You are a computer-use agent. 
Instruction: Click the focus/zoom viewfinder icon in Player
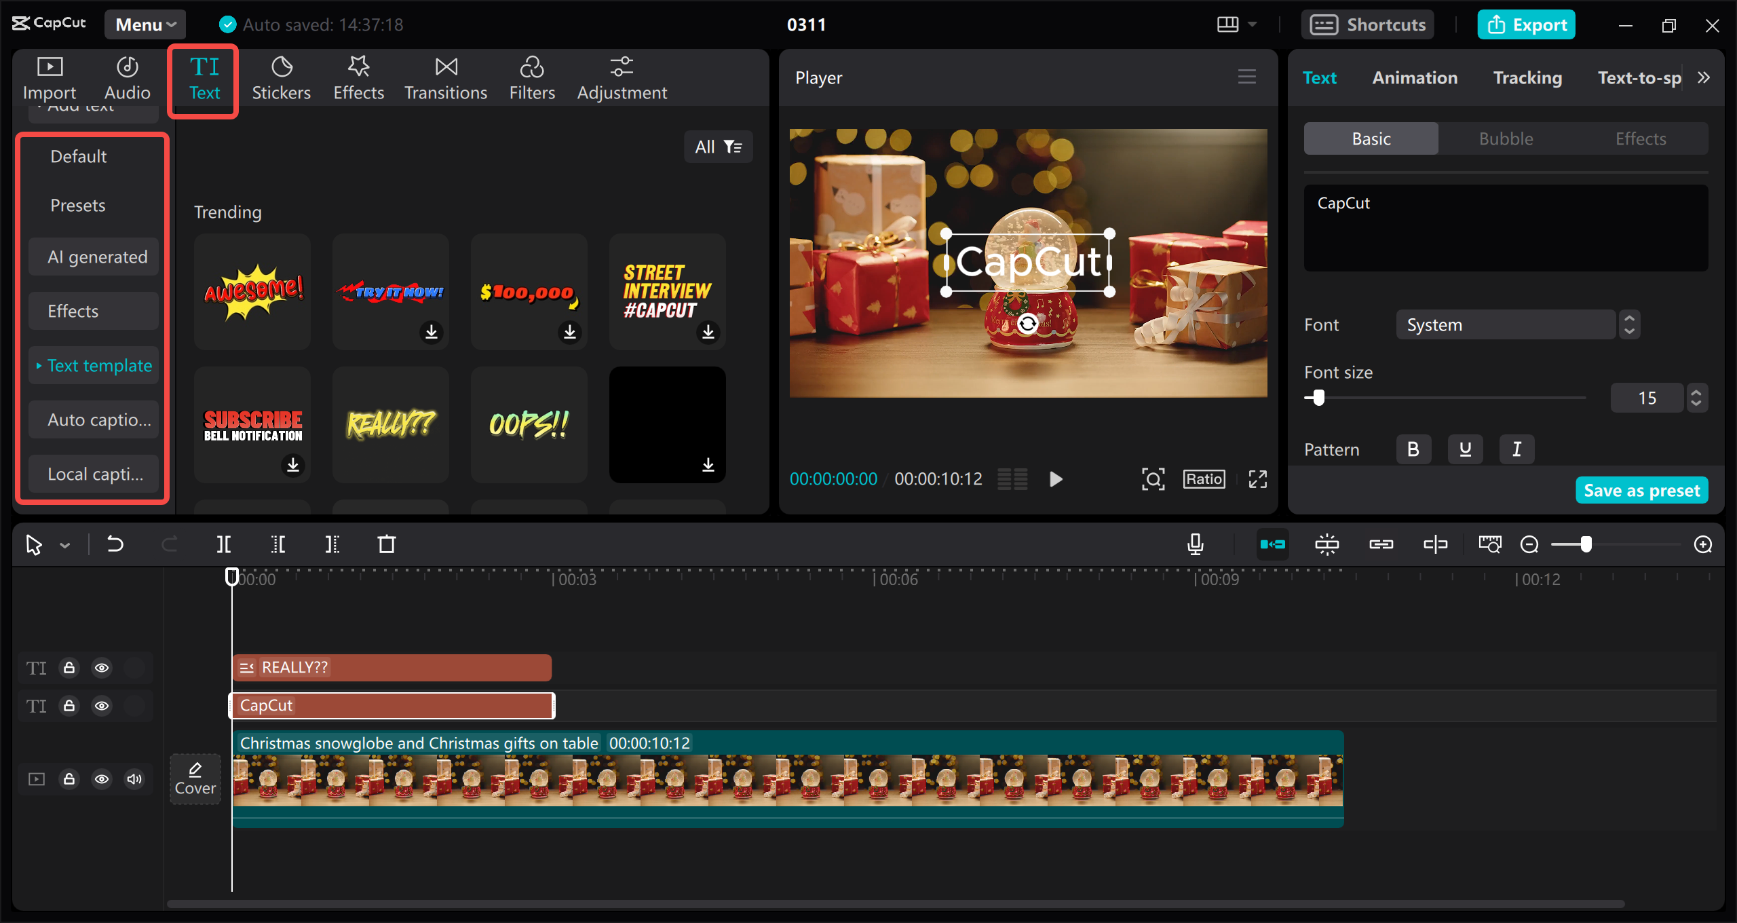click(x=1153, y=479)
